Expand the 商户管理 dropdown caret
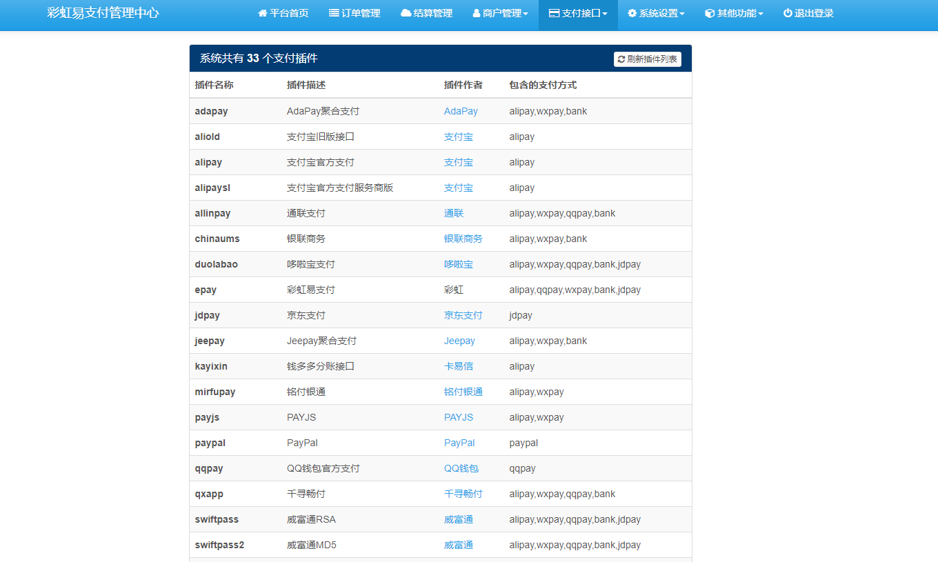This screenshot has height=562, width=938. [526, 14]
